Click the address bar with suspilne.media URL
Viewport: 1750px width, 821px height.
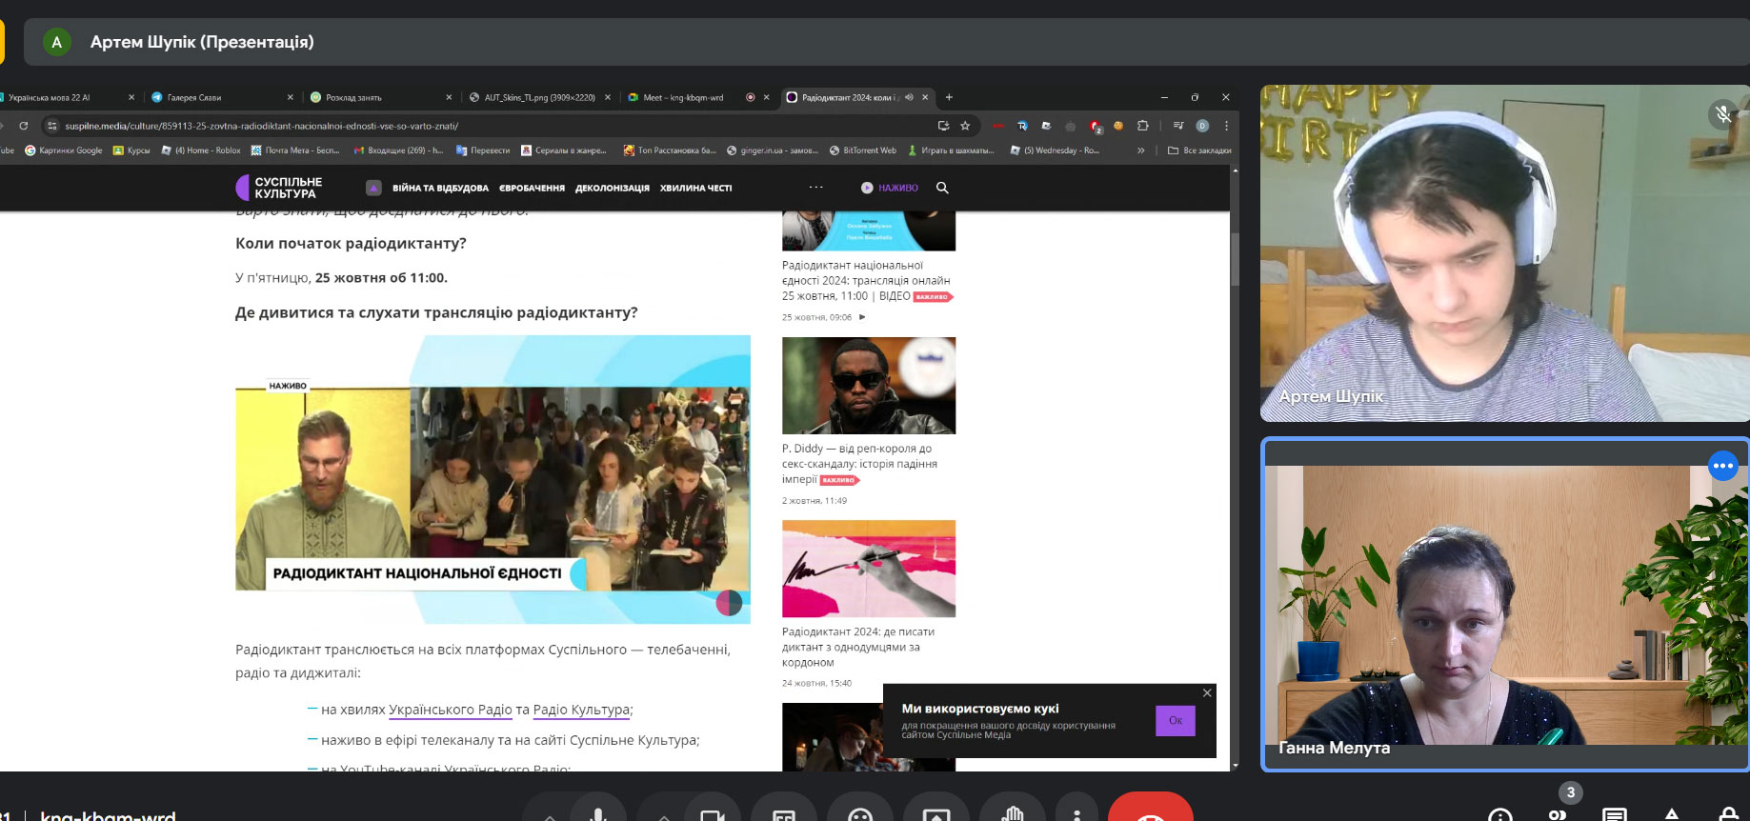click(495, 126)
